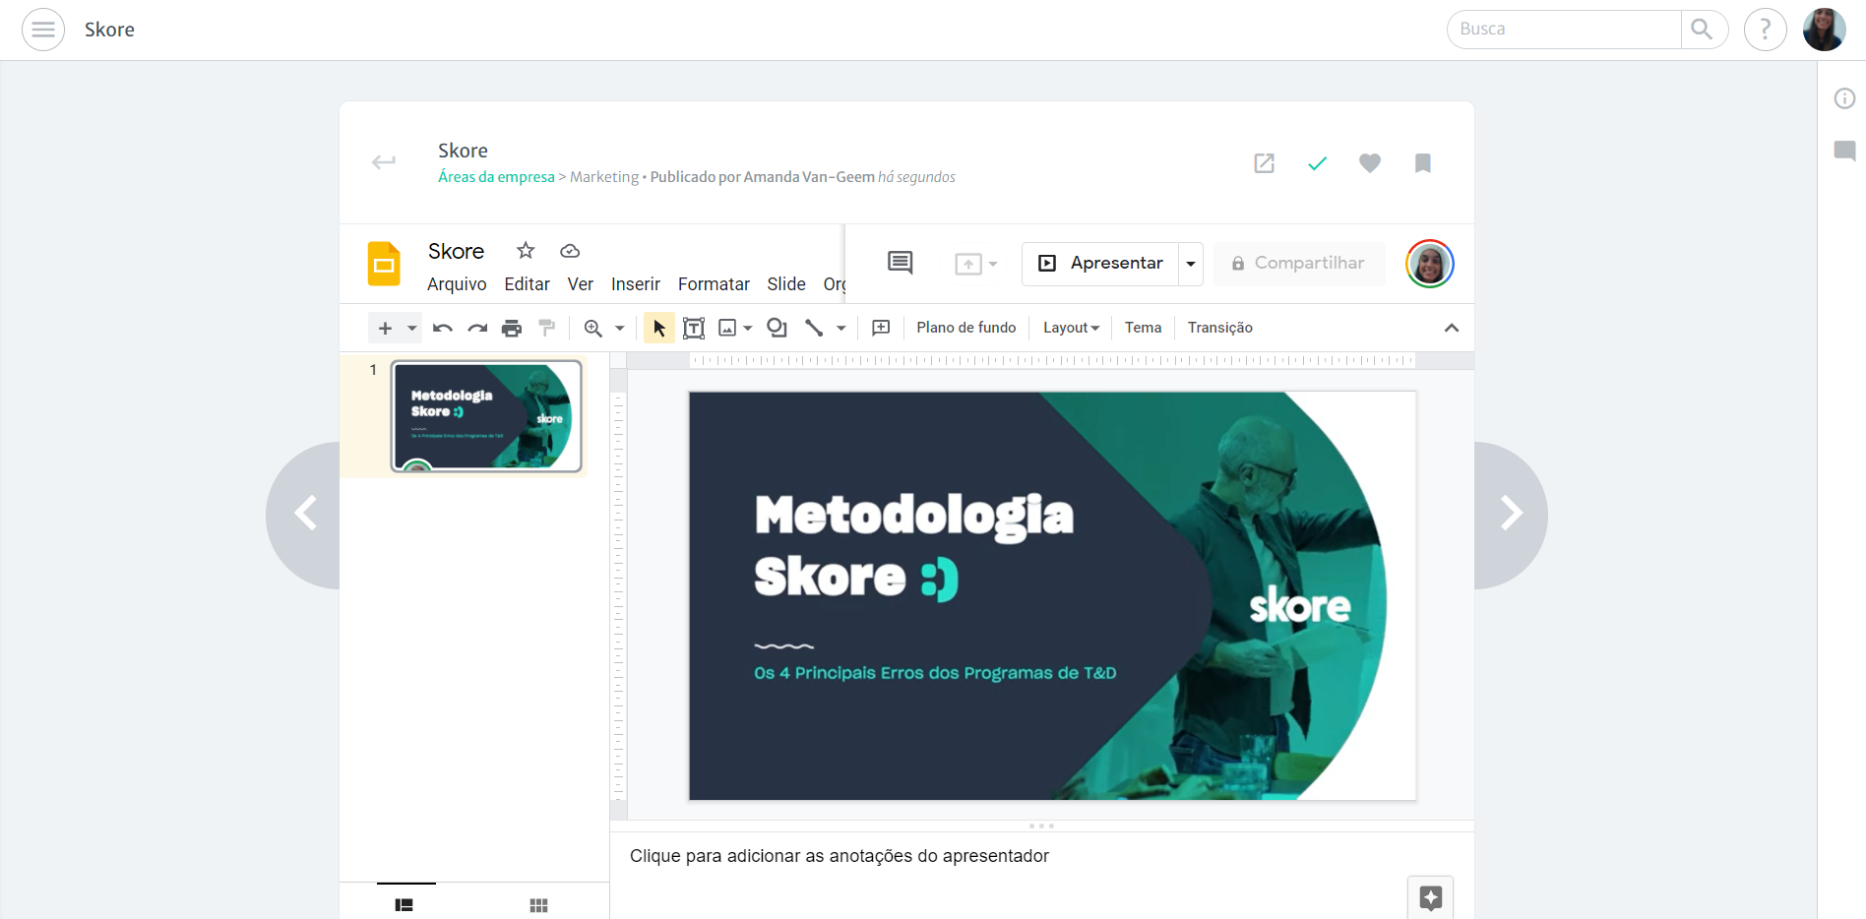Open the Google Slides home icon
The width and height of the screenshot is (1866, 919).
point(384,264)
